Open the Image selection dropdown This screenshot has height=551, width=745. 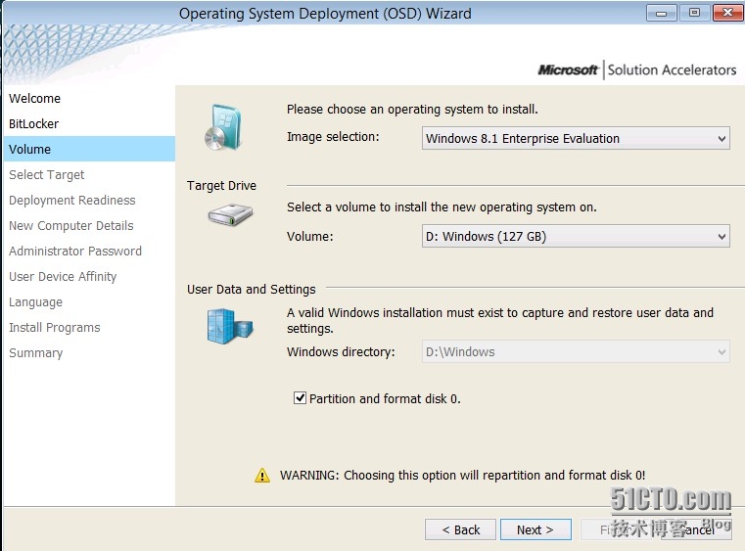point(576,138)
